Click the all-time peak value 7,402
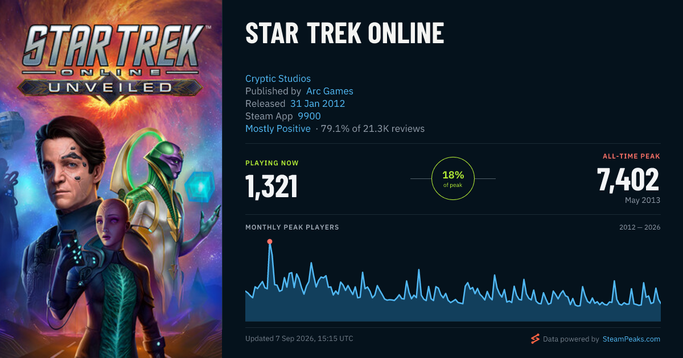This screenshot has width=683, height=358. coord(628,180)
